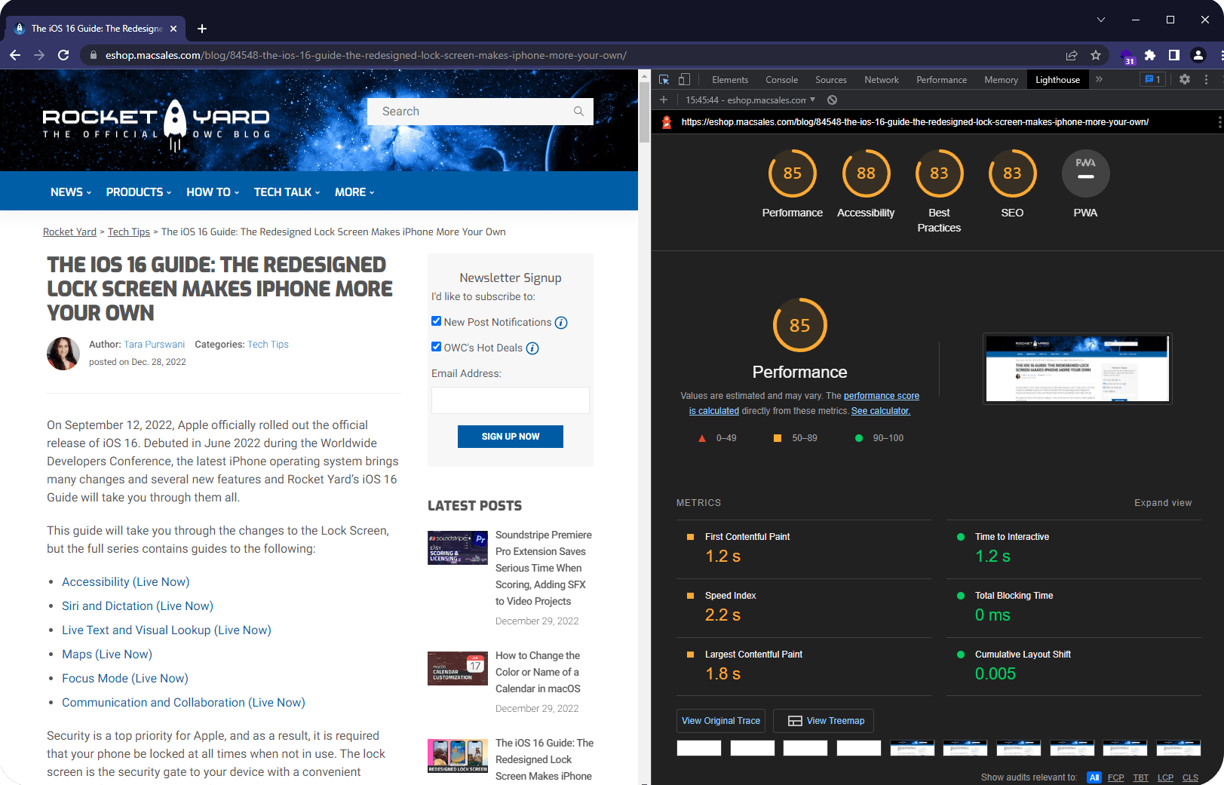1224x785 pixels.
Task: Select the All audits filter
Action: click(x=1094, y=777)
